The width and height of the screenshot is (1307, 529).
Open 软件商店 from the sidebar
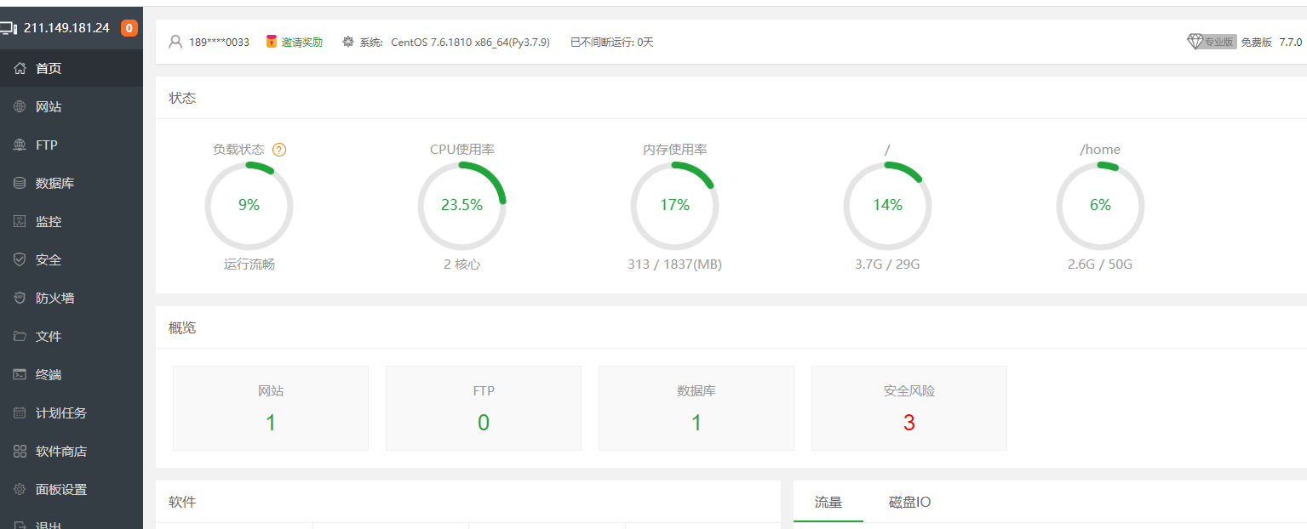coord(60,452)
